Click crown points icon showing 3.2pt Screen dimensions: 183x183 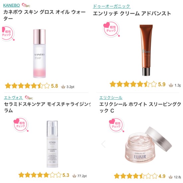[x=63, y=87]
